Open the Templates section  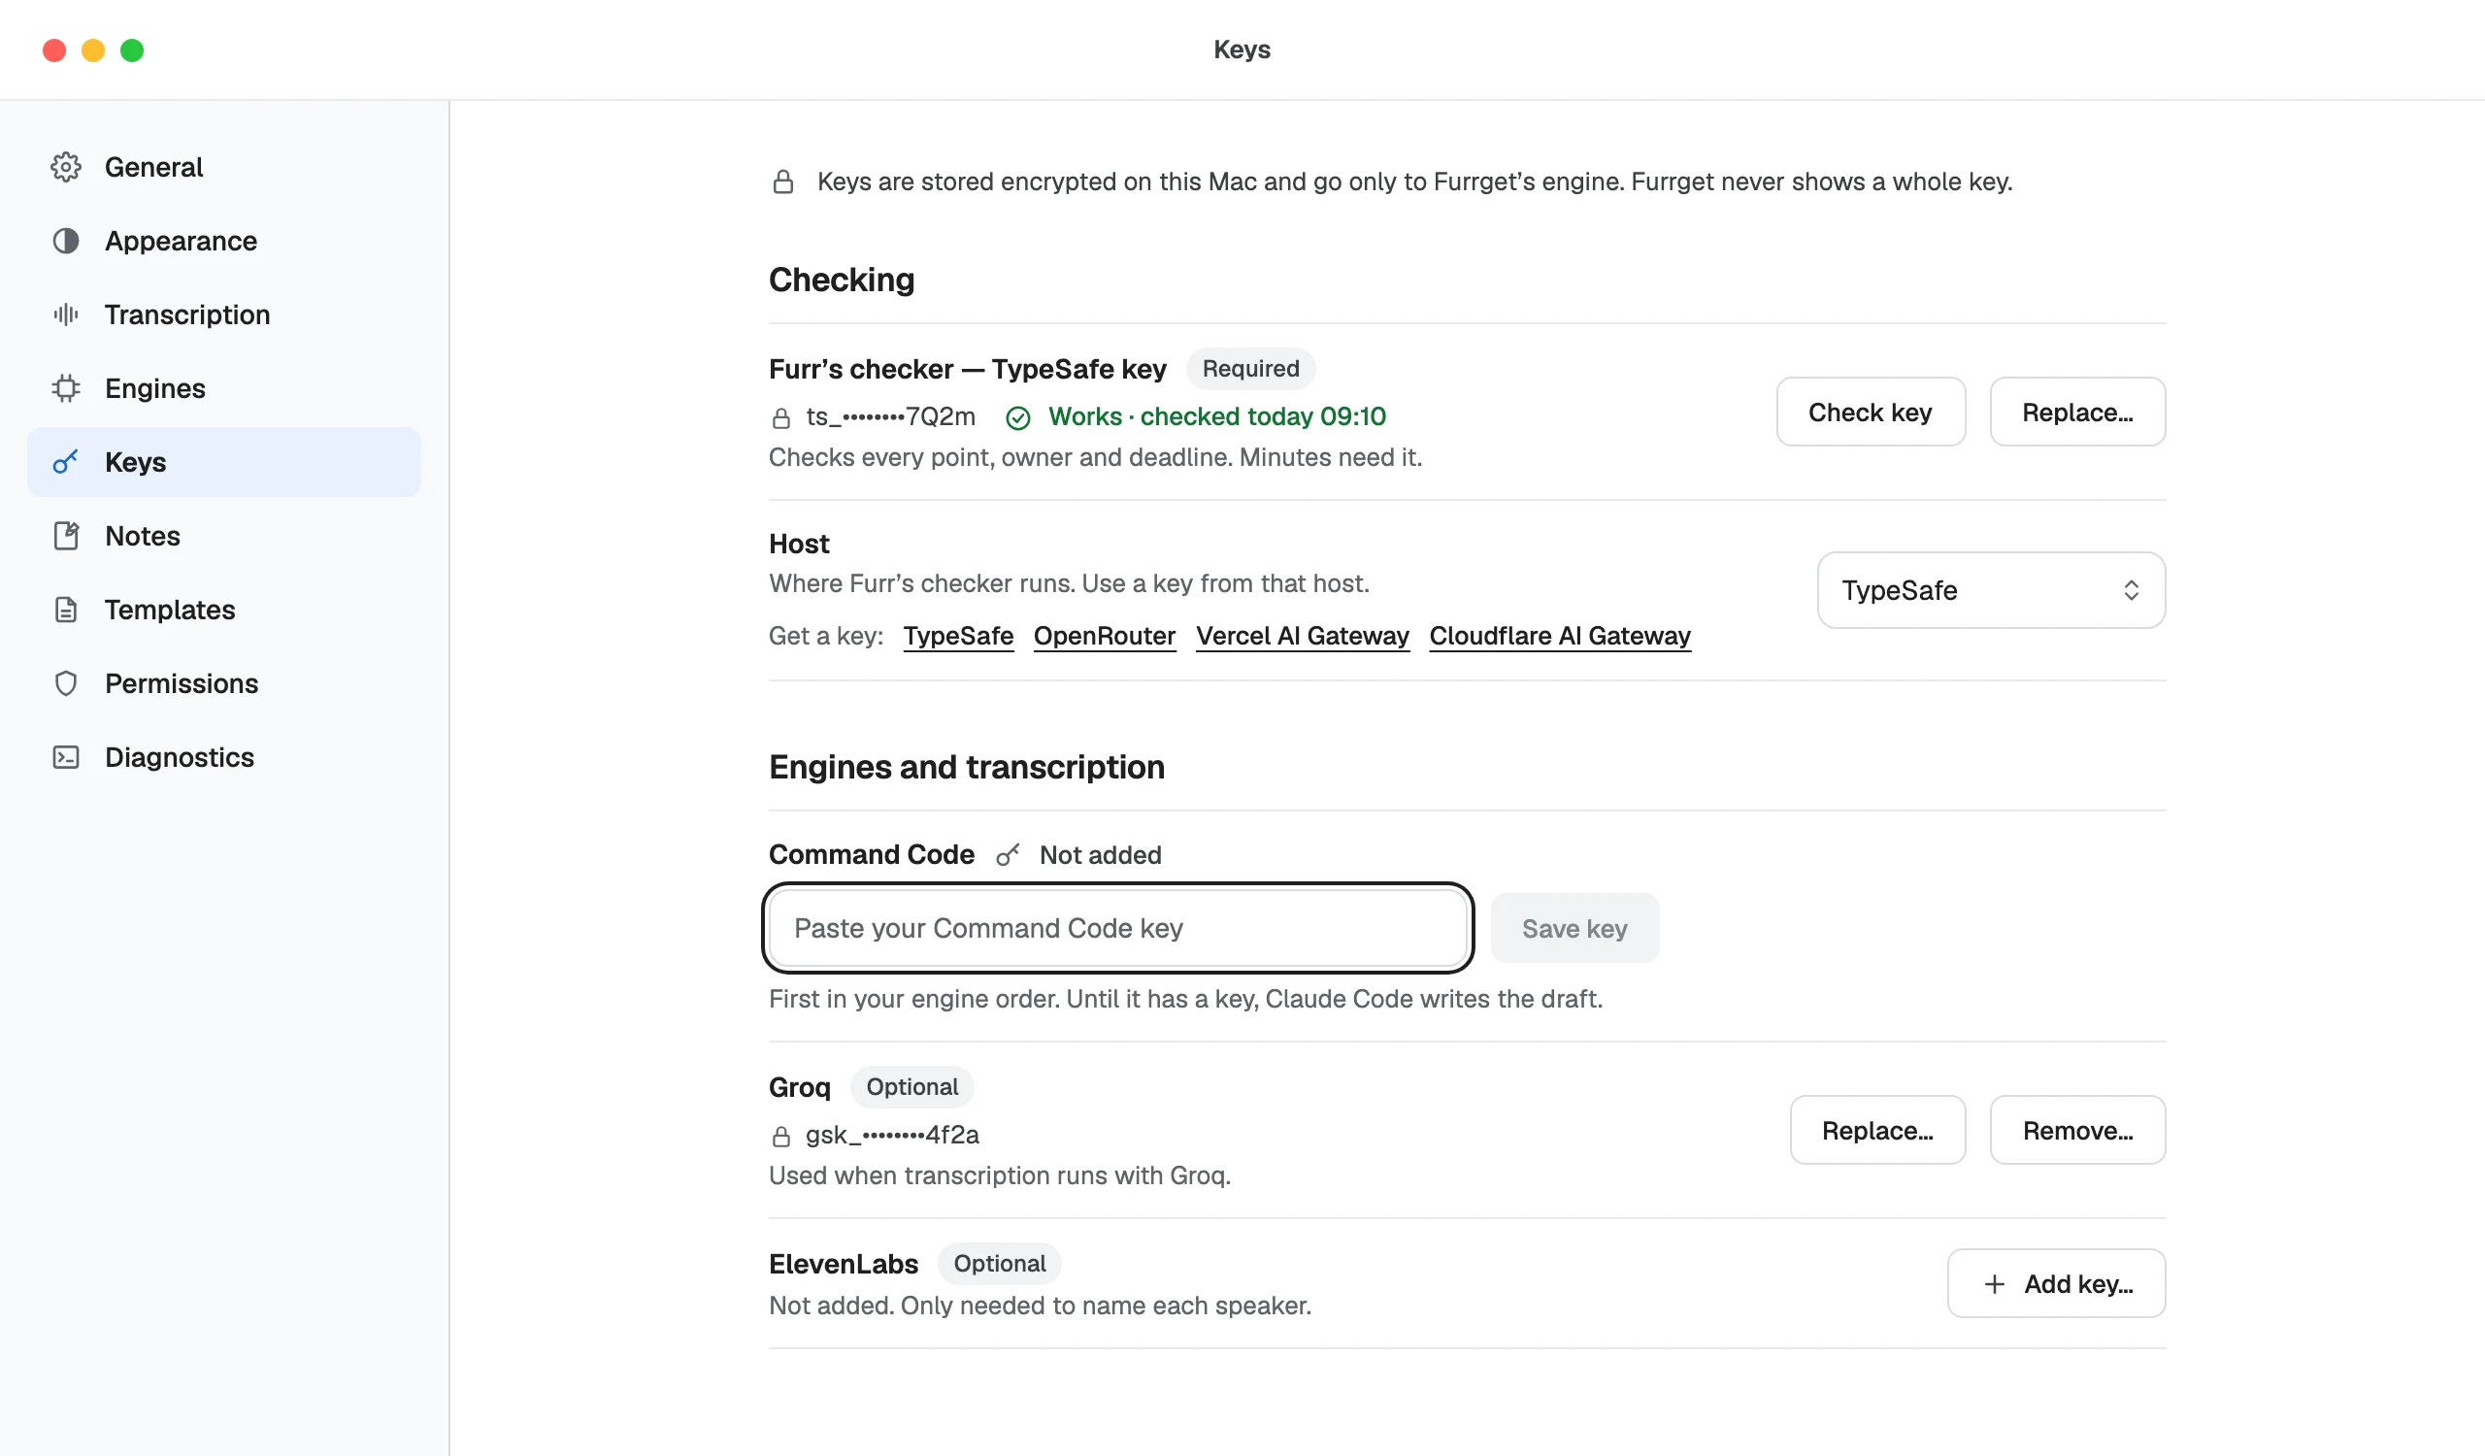point(224,610)
